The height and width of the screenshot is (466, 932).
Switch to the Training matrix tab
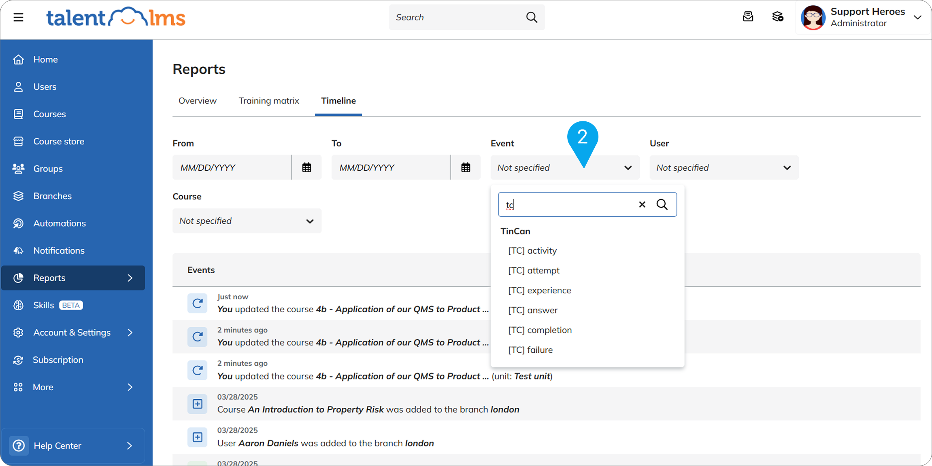pos(269,101)
